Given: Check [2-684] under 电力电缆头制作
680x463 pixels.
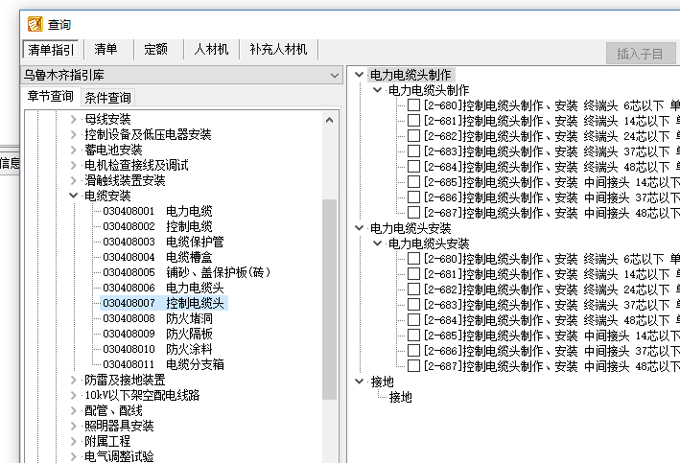Looking at the screenshot, I should [414, 167].
